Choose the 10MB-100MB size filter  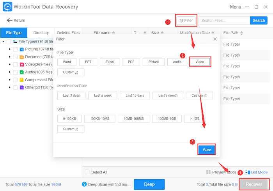pyautogui.click(x=133, y=118)
